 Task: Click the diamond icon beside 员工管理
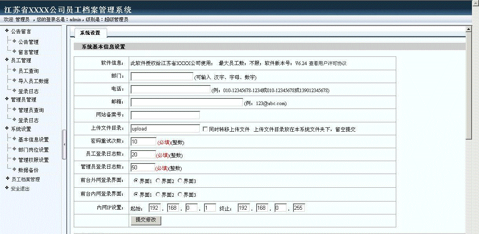(x=7, y=60)
